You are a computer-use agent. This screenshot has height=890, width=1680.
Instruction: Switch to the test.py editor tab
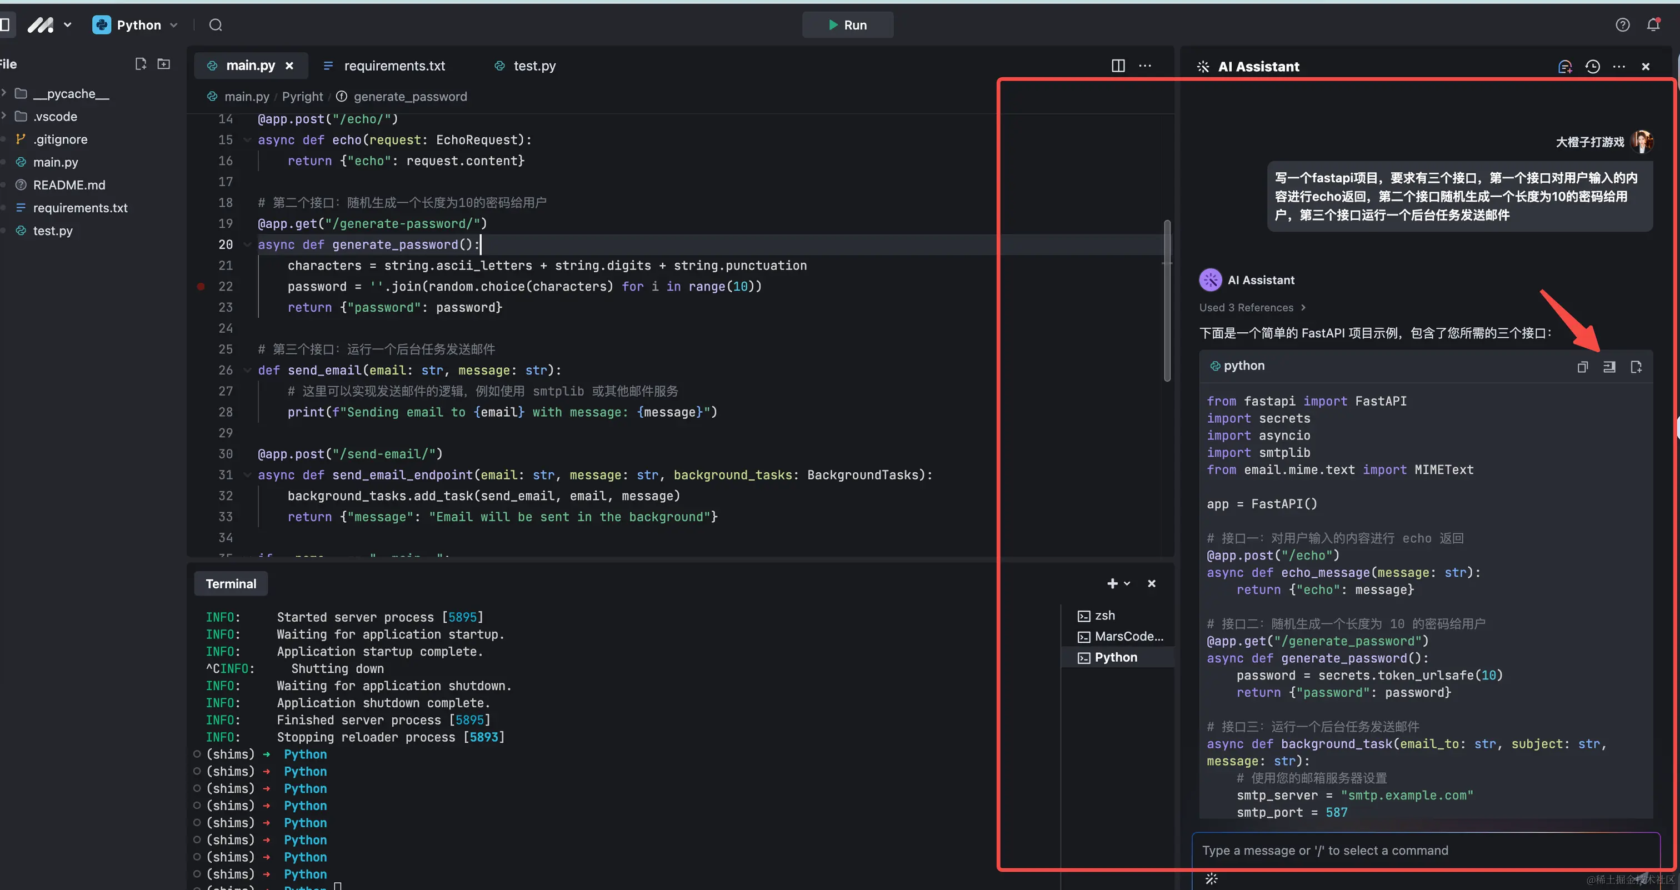(x=534, y=66)
